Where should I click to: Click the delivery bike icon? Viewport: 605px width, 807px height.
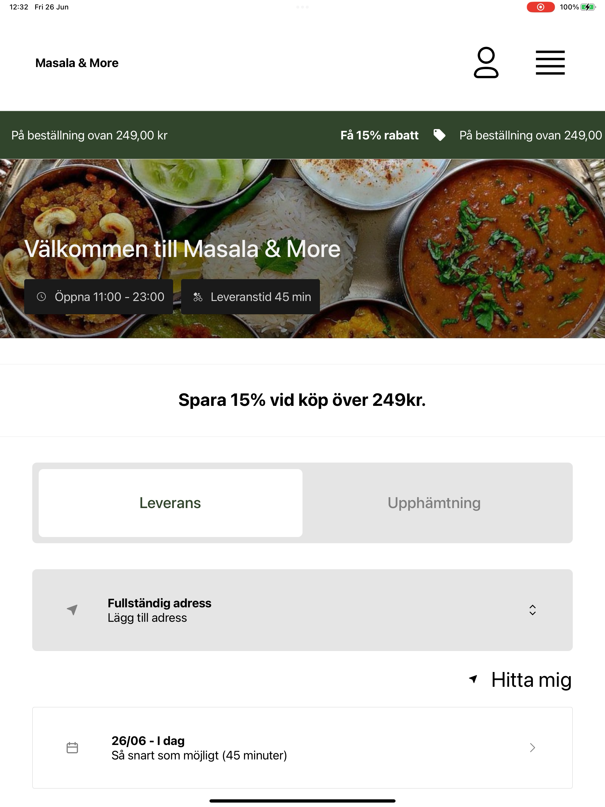coord(198,297)
